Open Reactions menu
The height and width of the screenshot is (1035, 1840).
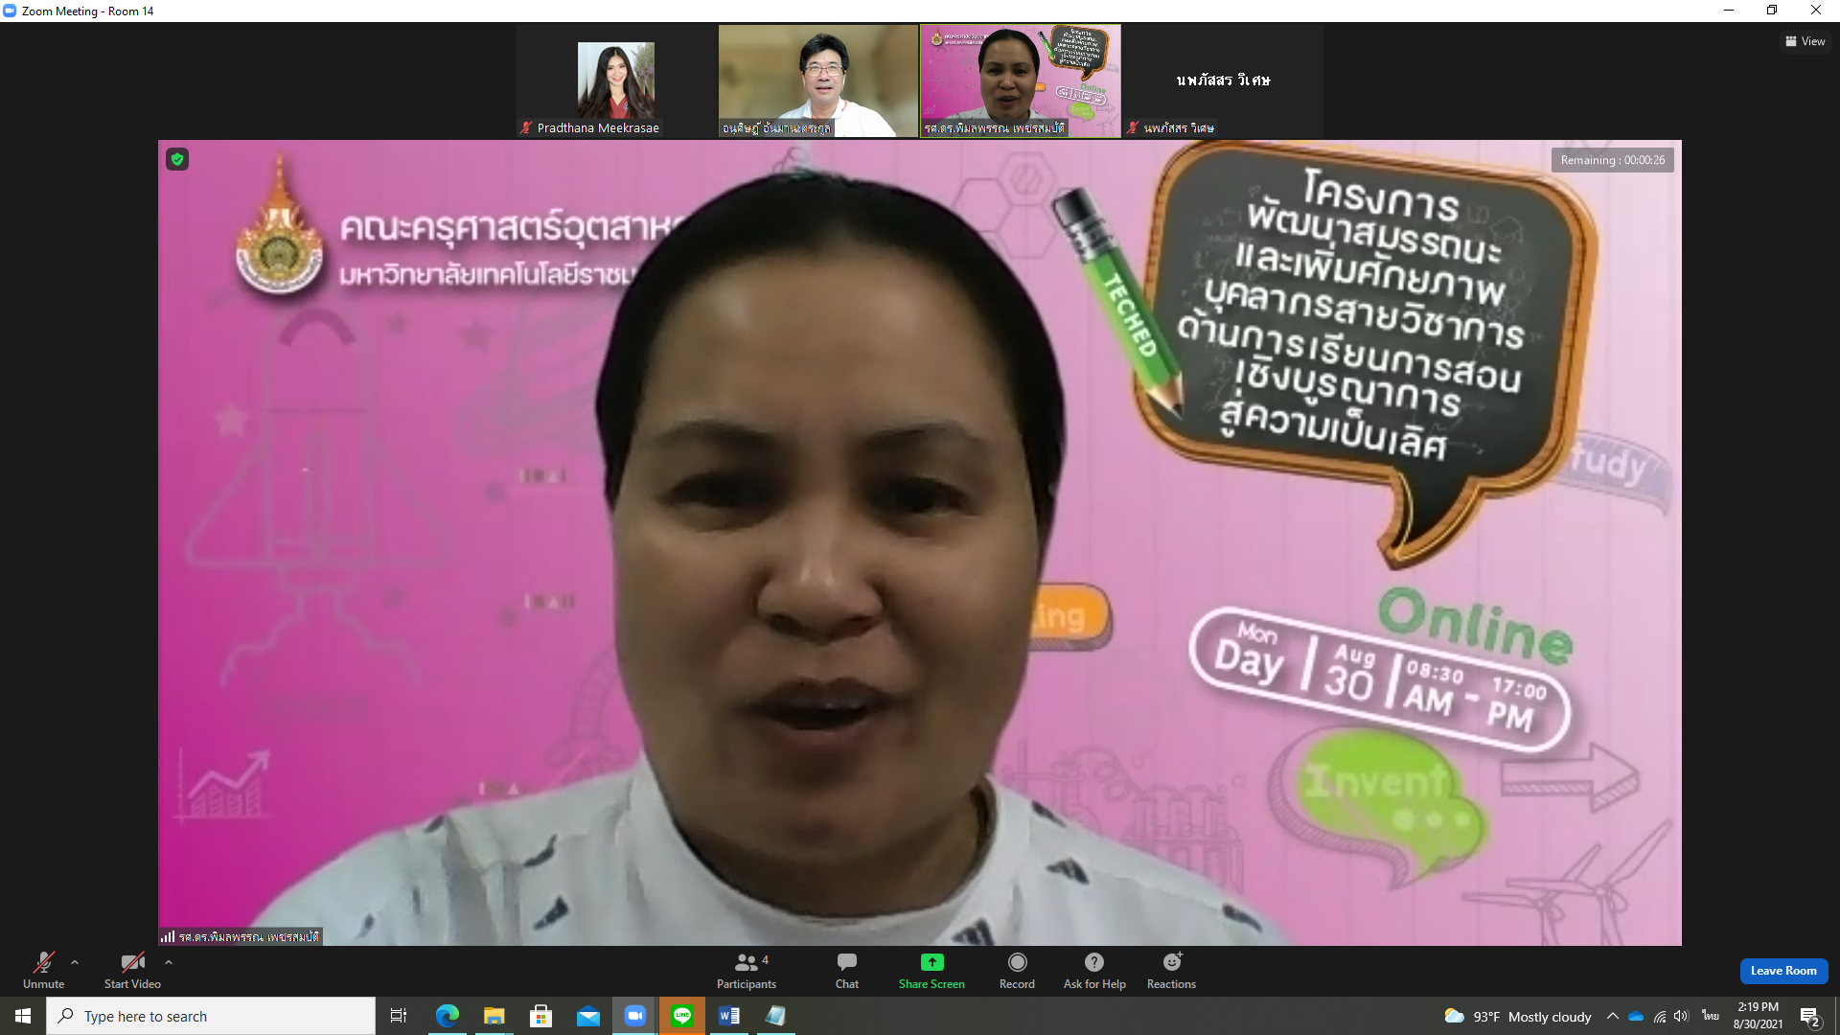coord(1171,970)
